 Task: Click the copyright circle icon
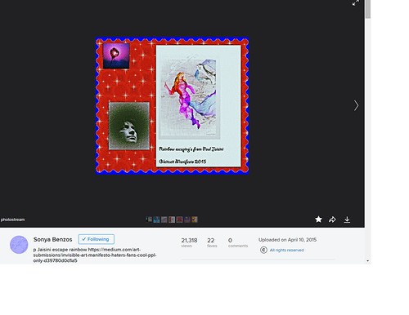click(x=263, y=250)
